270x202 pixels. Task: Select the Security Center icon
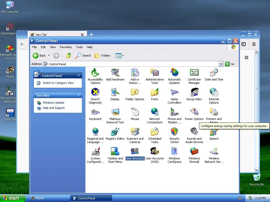(174, 135)
